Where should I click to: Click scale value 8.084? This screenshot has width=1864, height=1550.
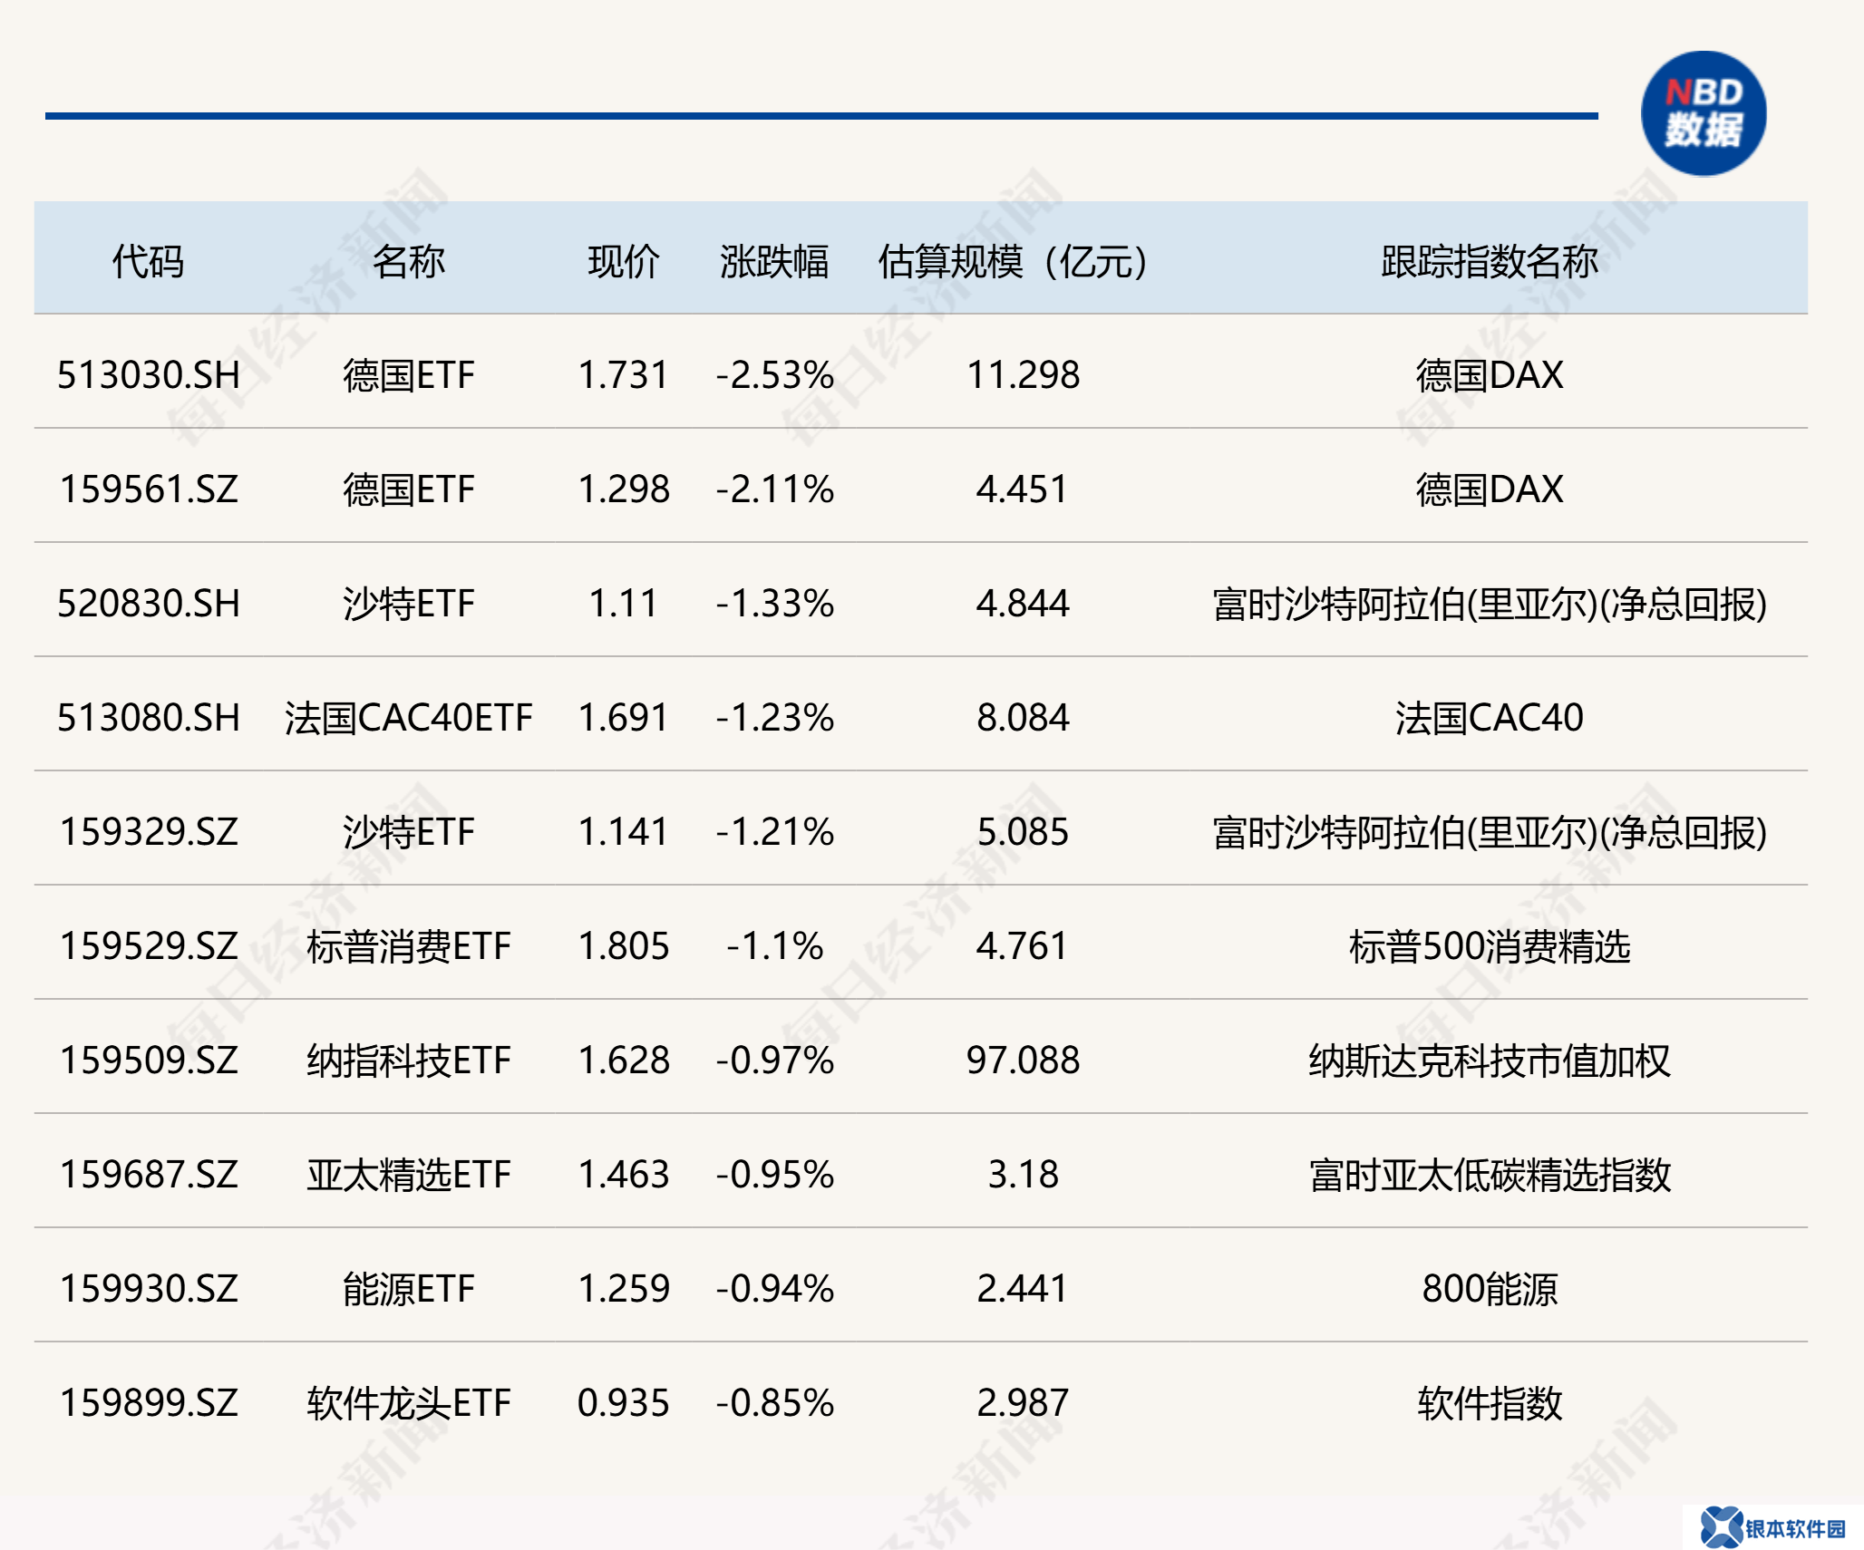click(x=1023, y=718)
